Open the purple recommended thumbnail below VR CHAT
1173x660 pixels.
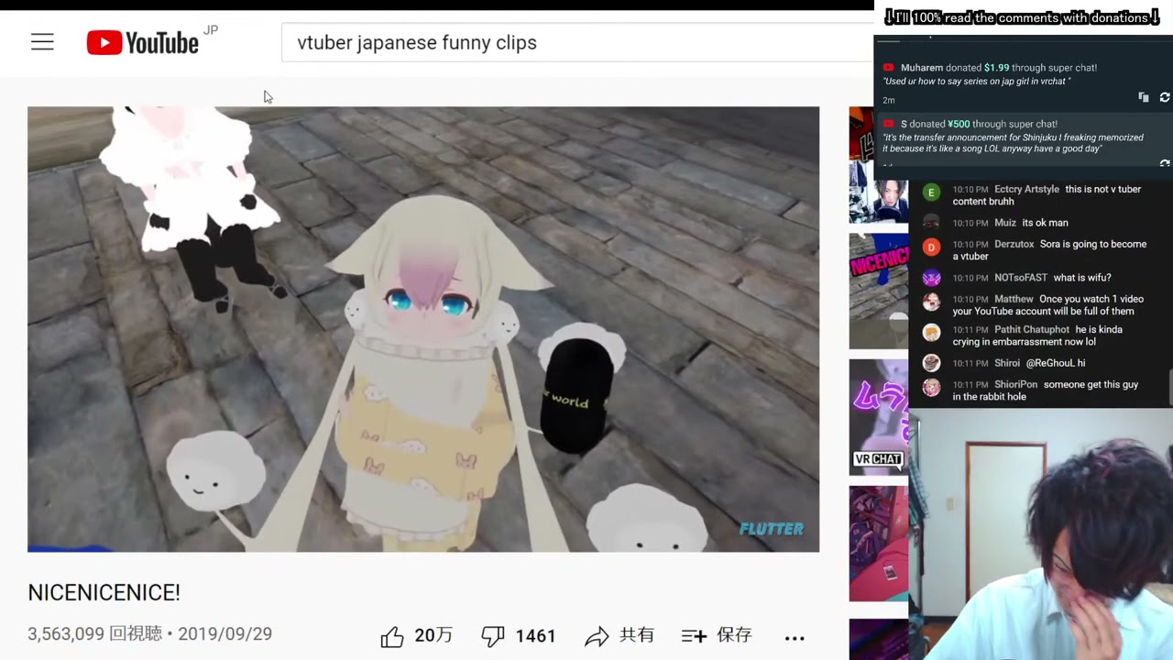(878, 544)
